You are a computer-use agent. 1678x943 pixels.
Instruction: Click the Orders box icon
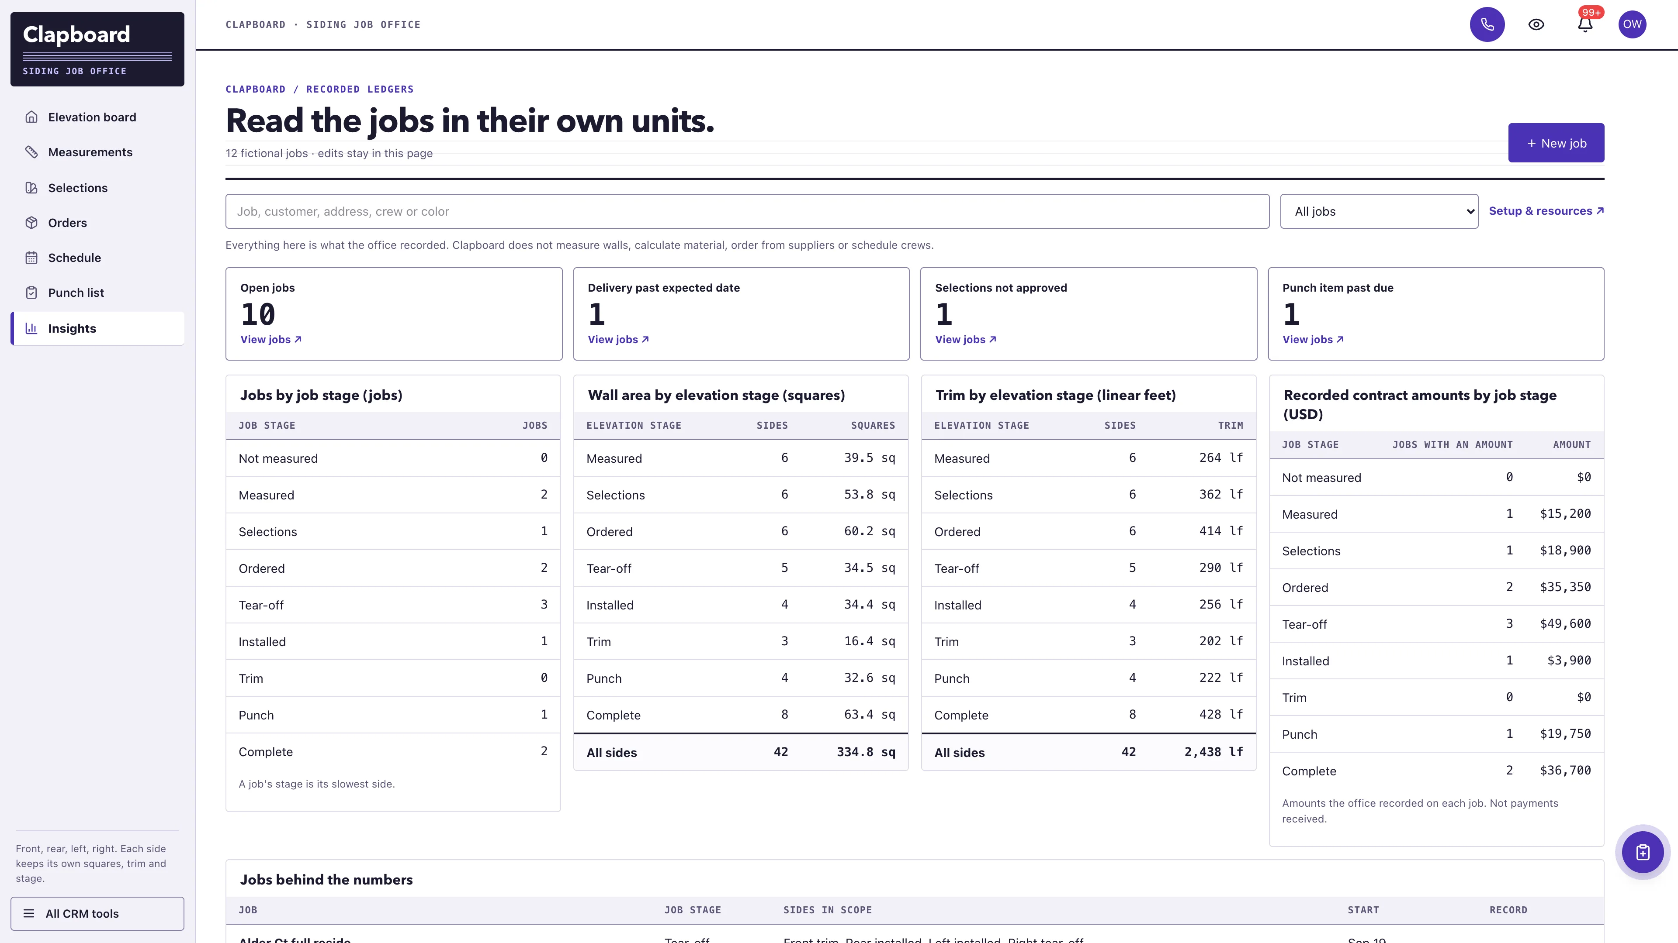pyautogui.click(x=31, y=223)
